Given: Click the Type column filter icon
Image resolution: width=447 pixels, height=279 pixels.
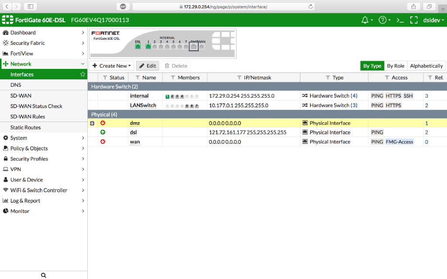Looking at the screenshot, I should click(328, 78).
